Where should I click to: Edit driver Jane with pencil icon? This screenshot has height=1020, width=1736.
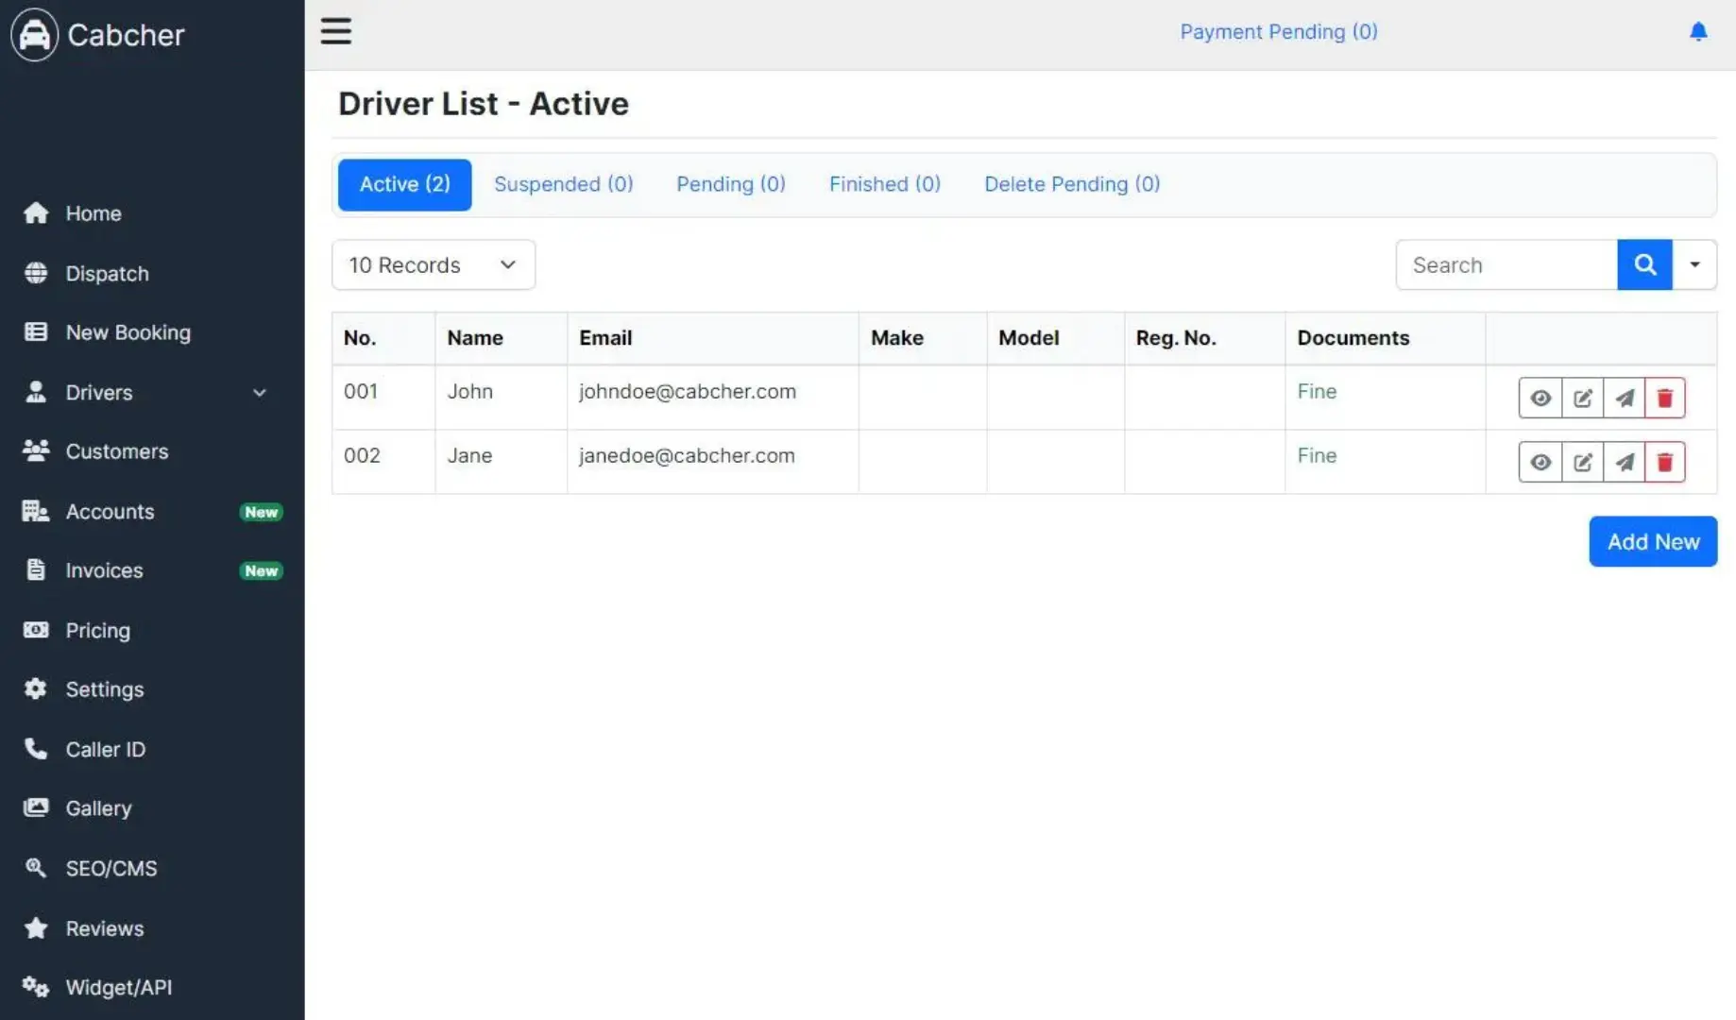1582,463
